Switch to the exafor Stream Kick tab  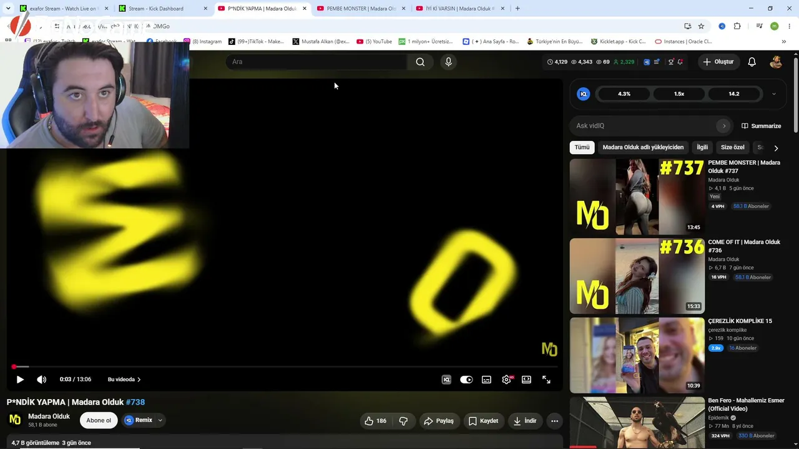pyautogui.click(x=63, y=9)
